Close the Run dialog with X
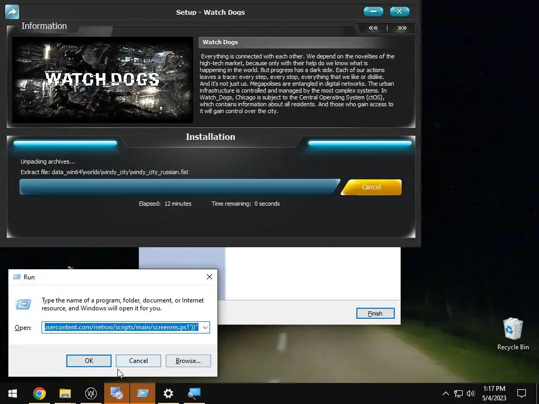The width and height of the screenshot is (539, 404). click(x=209, y=277)
